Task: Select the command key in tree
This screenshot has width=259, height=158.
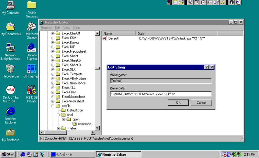Action: [84, 124]
